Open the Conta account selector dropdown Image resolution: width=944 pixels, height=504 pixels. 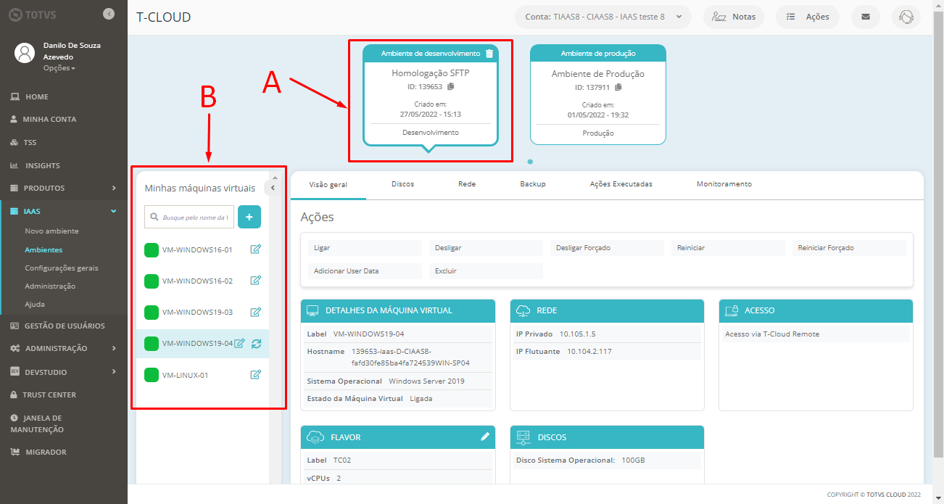[603, 17]
